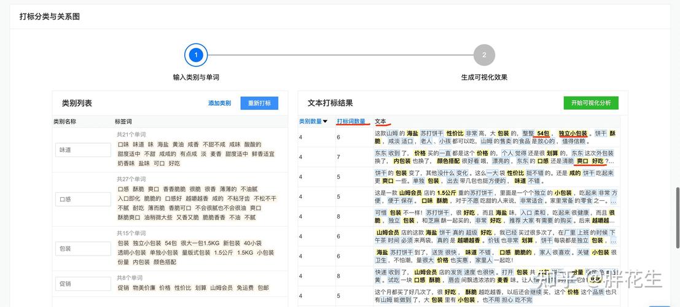Select 黄油 tag in category list

[178, 144]
